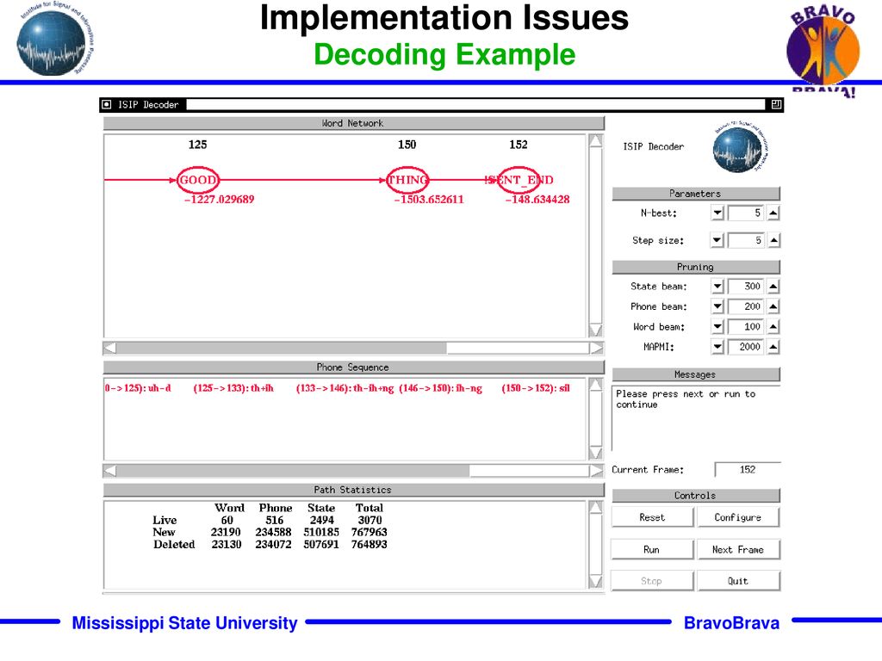This screenshot has height=661, width=882.
Task: Open the Configure dialog button
Action: tap(738, 517)
